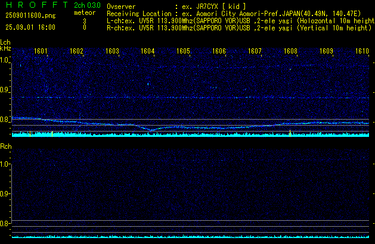Select the meteor count value '3'

click(85, 21)
